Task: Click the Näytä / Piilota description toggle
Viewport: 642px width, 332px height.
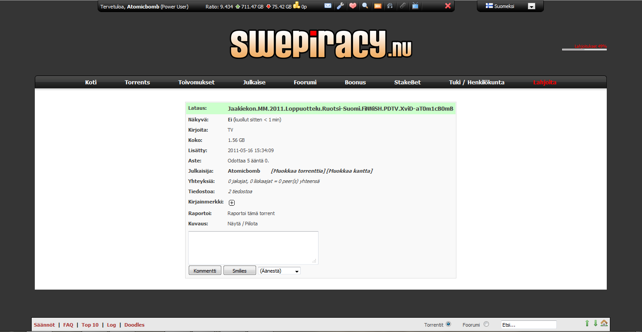Action: [x=243, y=224]
